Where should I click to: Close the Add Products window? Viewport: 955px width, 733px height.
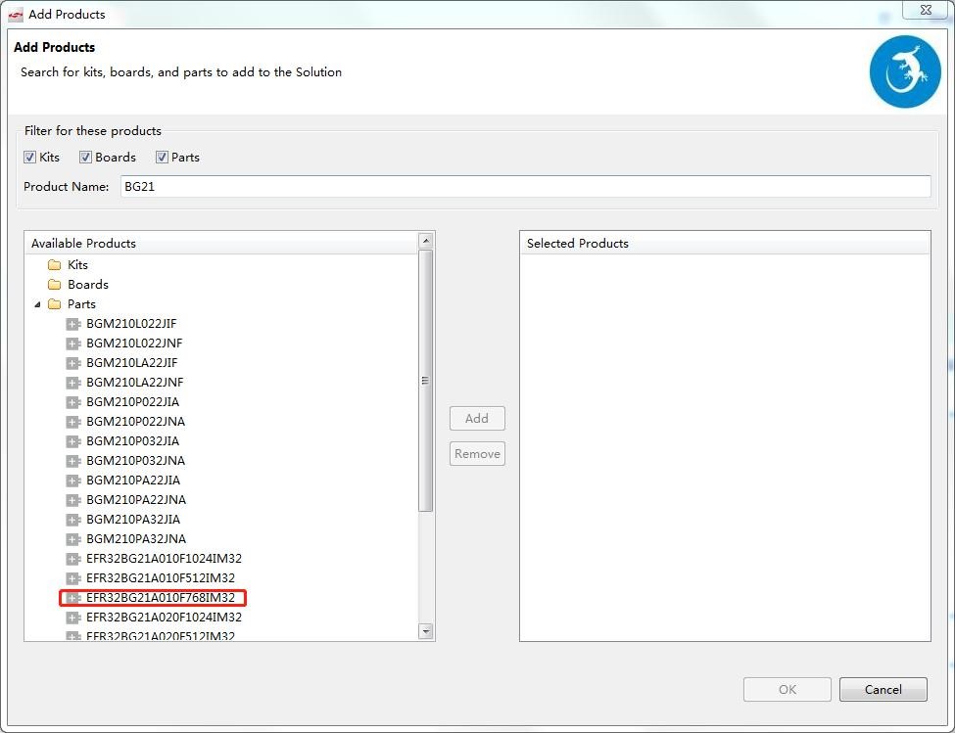926,10
